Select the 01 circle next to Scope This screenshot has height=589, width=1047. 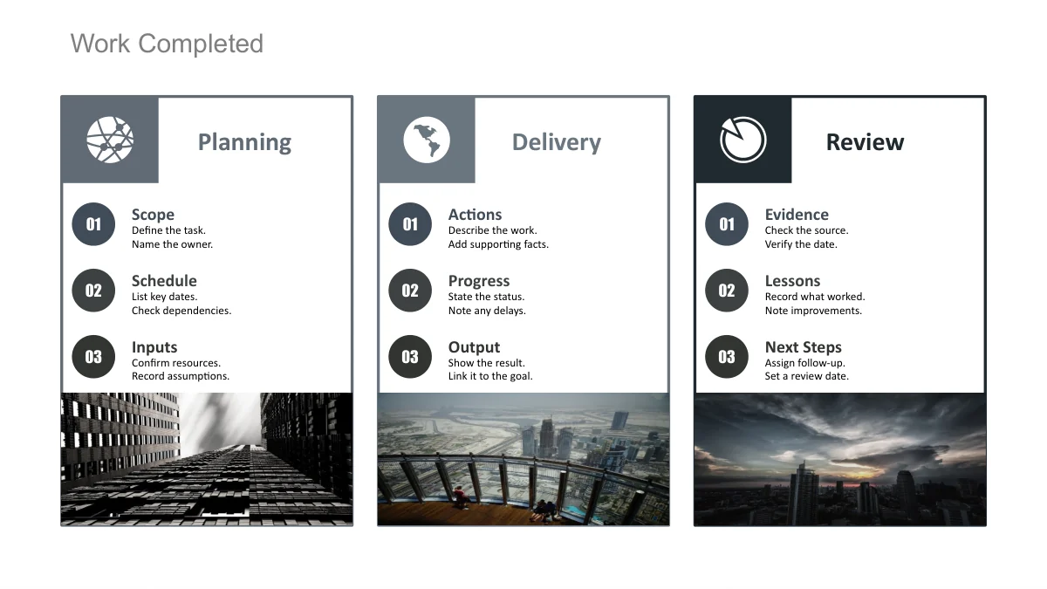93,224
